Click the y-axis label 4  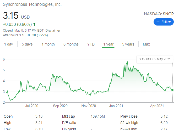(x=4, y=81)
